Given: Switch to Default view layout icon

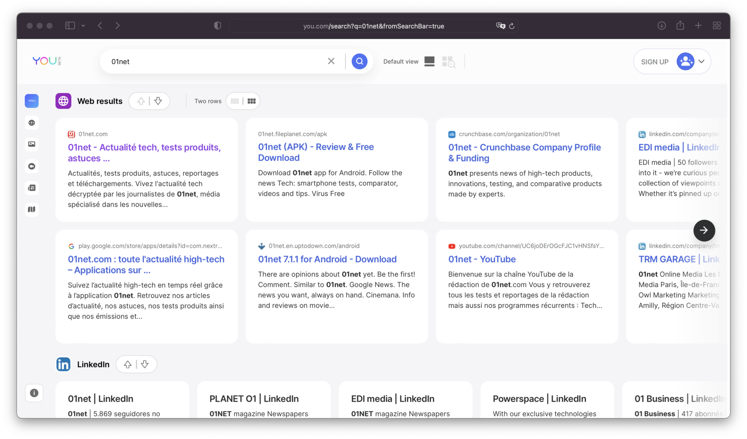Looking at the screenshot, I should coord(429,61).
